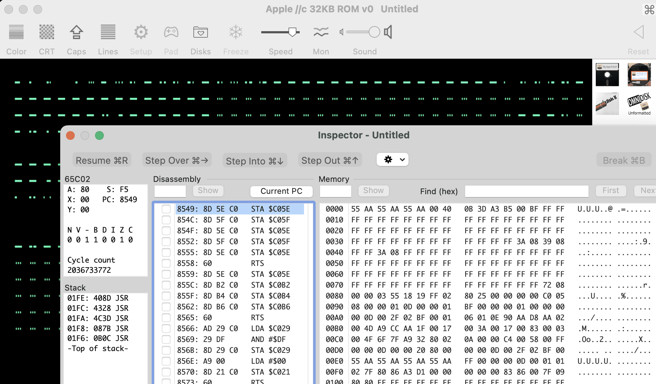Adjust the Speed slider
Screen dimensions: 656x384
[x=280, y=32]
